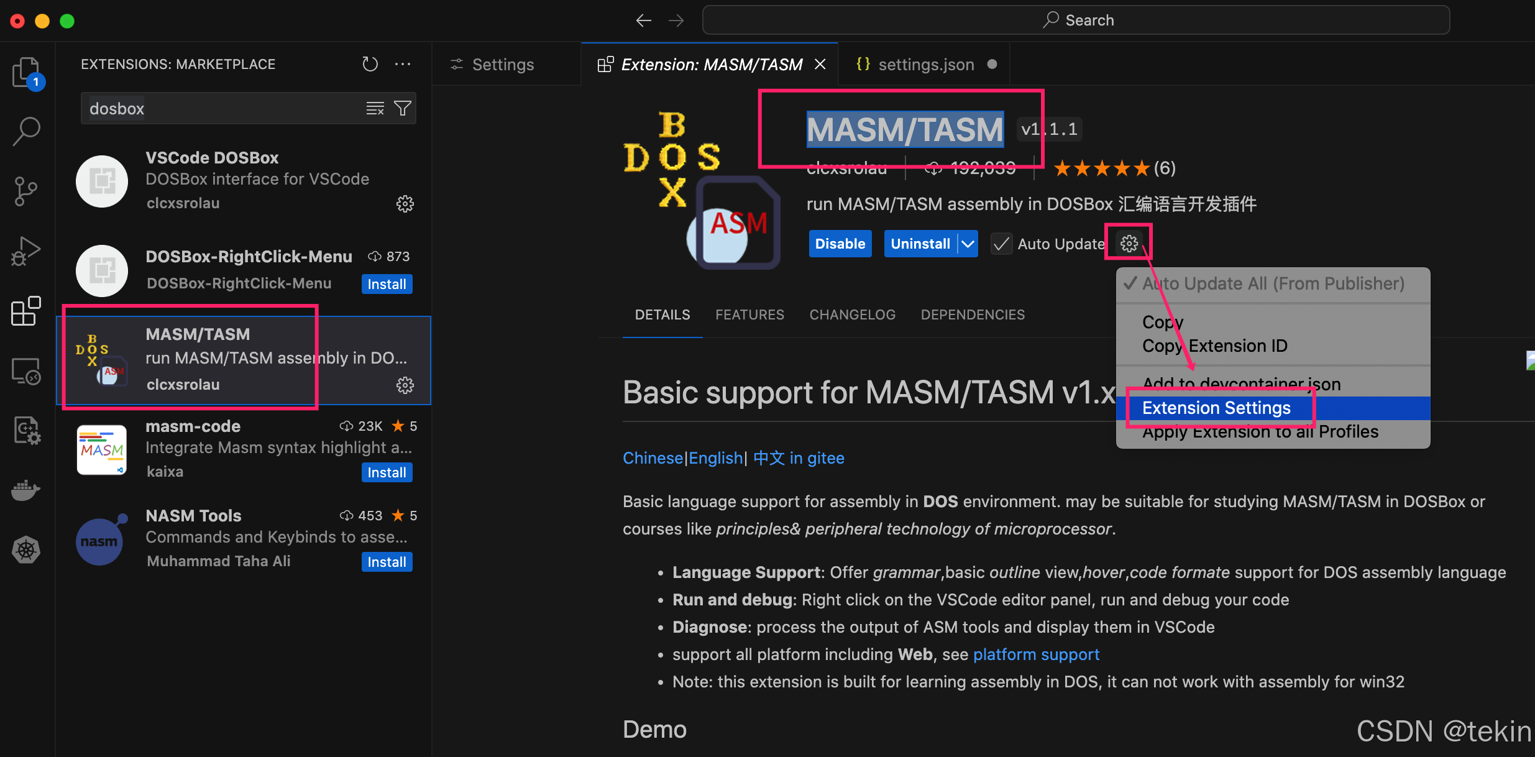Viewport: 1535px width, 757px height.
Task: Go back with the left arrow
Action: pyautogui.click(x=644, y=21)
